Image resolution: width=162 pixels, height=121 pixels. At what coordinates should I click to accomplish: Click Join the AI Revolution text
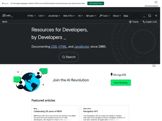pyautogui.click(x=71, y=80)
